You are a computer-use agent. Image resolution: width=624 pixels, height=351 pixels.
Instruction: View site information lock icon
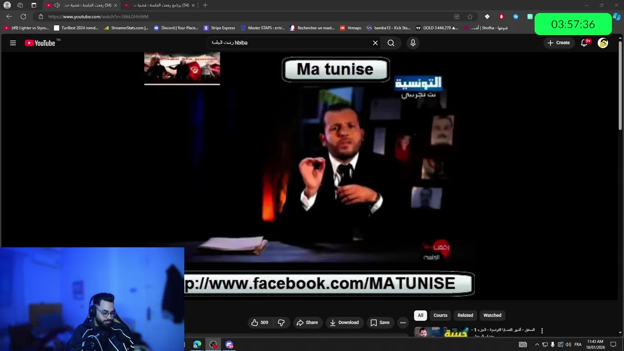click(x=41, y=17)
